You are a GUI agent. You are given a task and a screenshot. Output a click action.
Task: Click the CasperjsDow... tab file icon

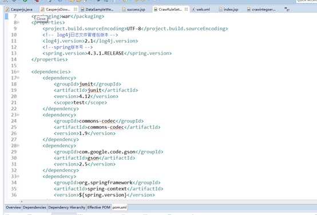tap(43, 9)
